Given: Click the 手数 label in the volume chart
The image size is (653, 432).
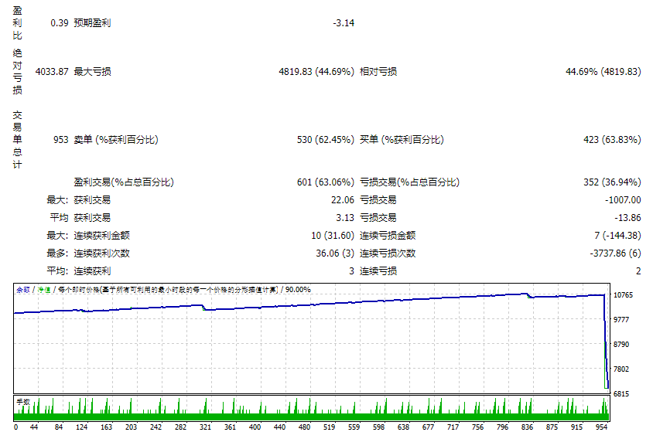Looking at the screenshot, I should (x=23, y=402).
